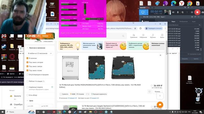Toggle Bandicam speaker sound icon
The width and height of the screenshot is (204, 114).
click(x=173, y=12)
